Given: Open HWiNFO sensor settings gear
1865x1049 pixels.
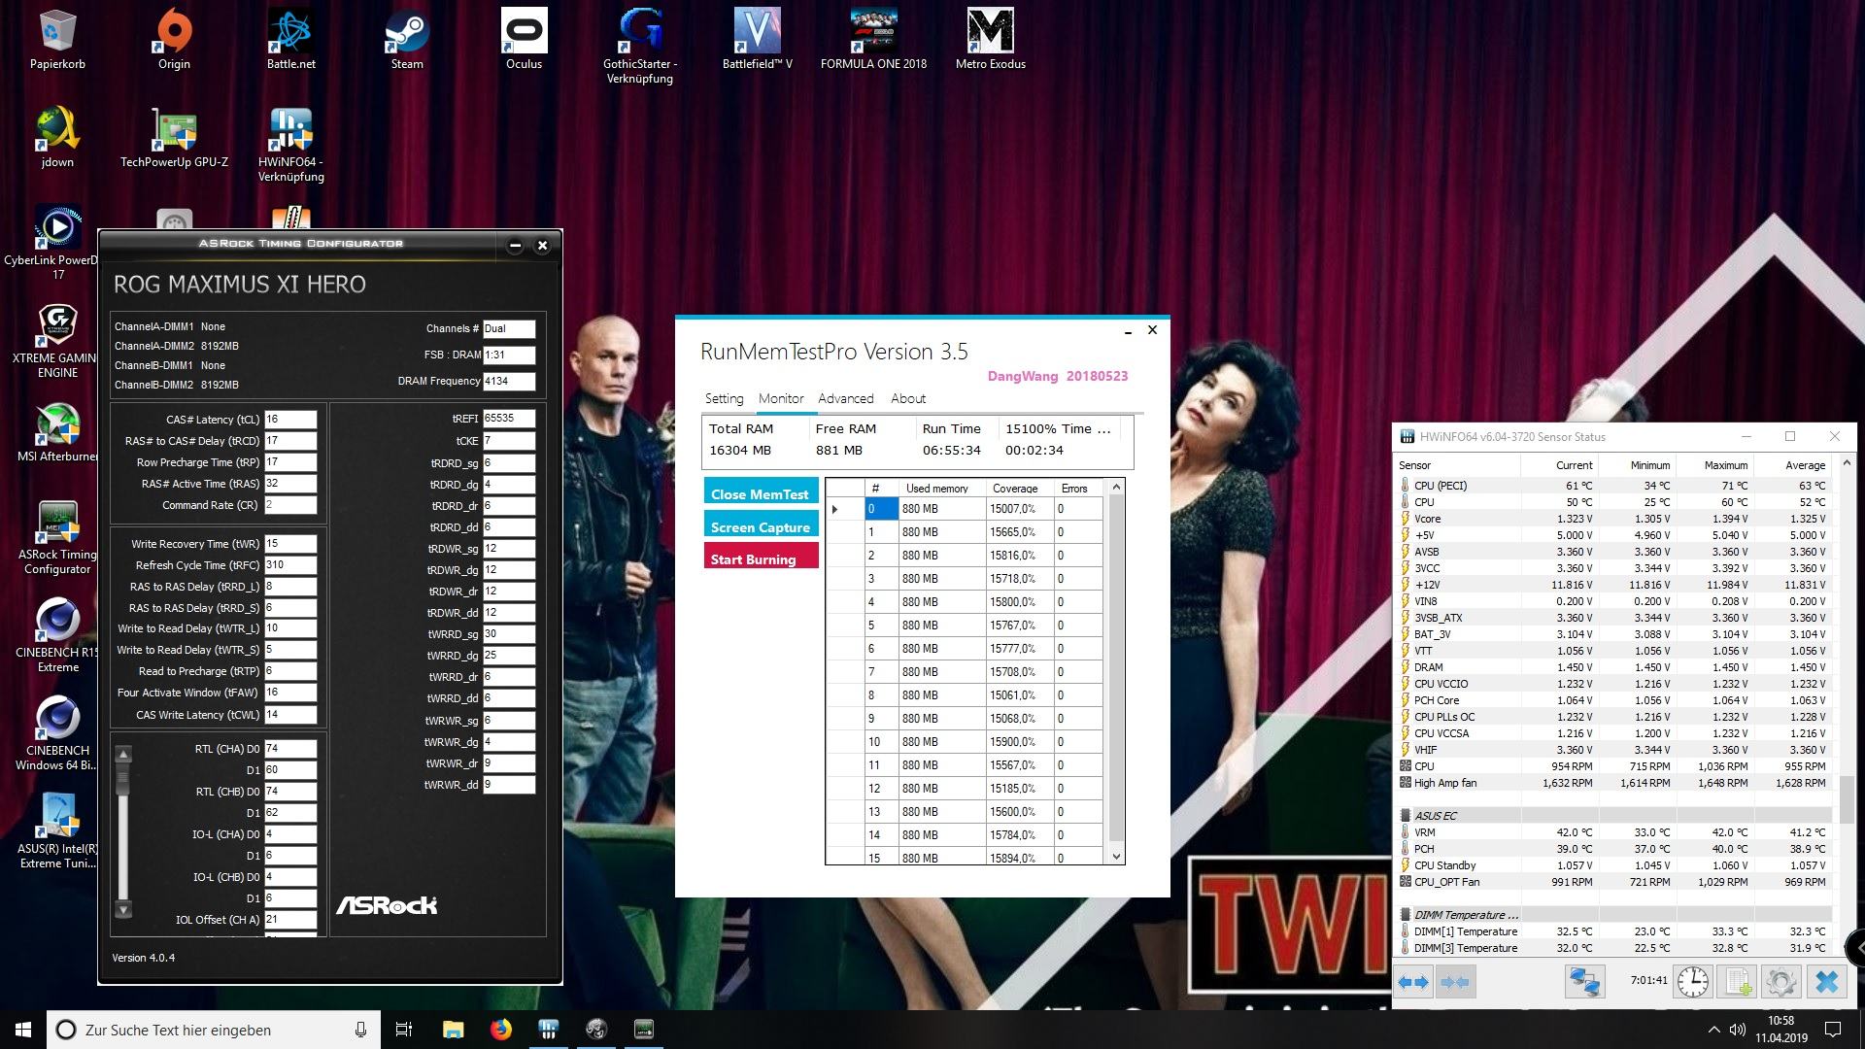Looking at the screenshot, I should pos(1780,982).
